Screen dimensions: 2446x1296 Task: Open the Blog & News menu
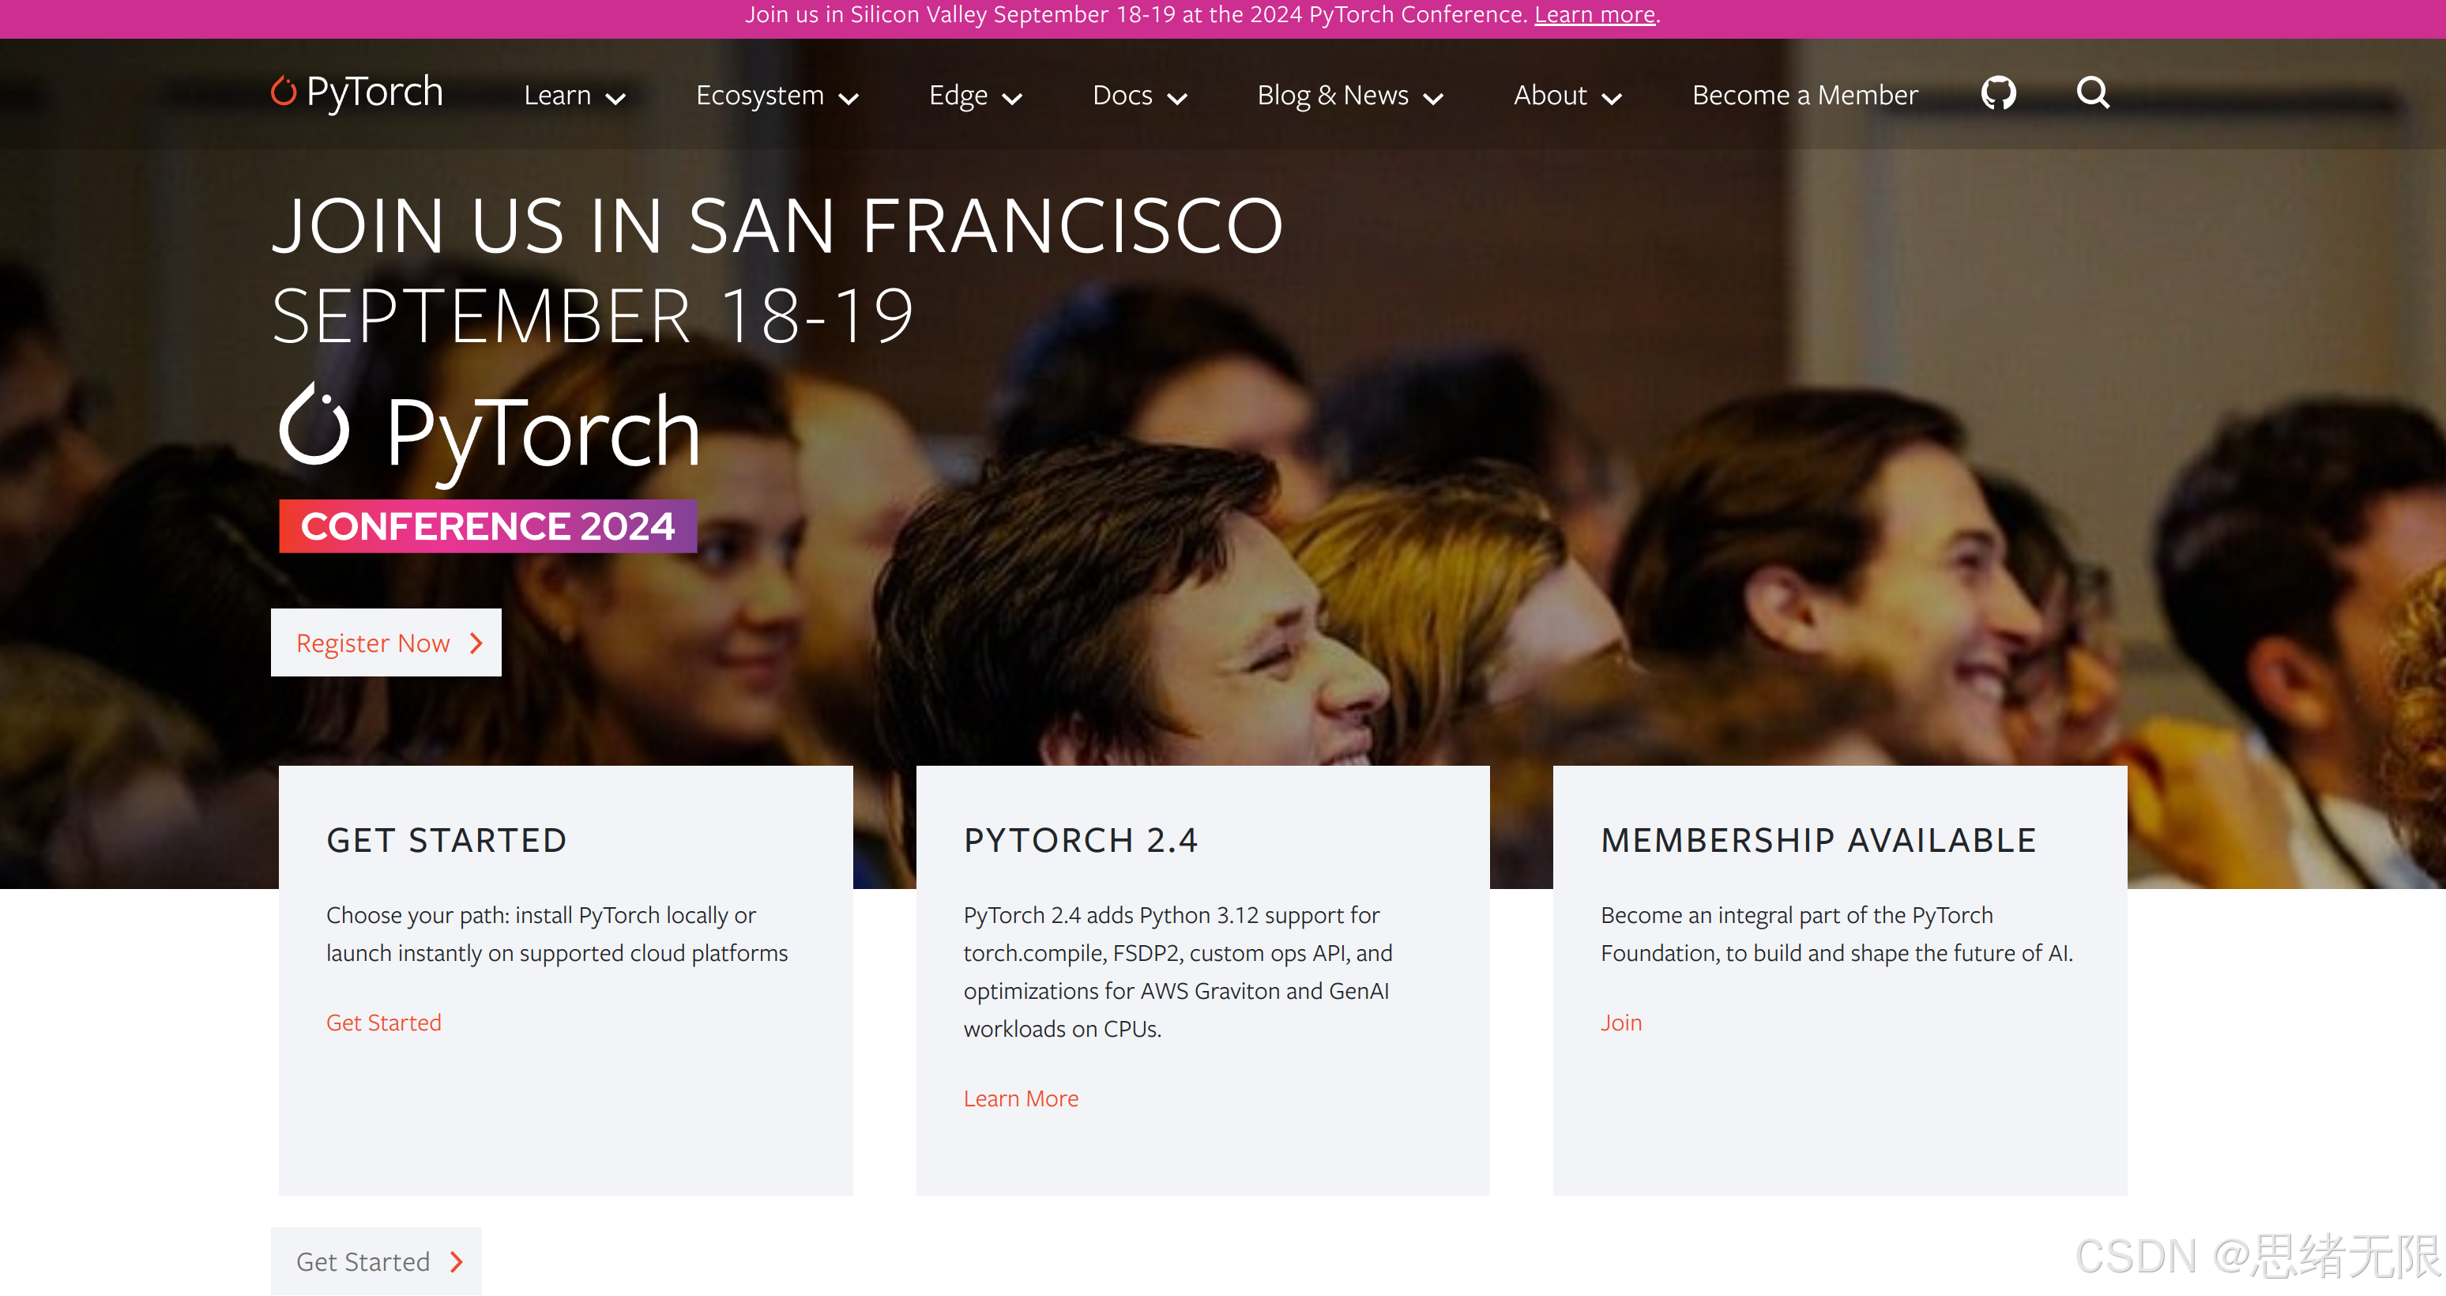[1349, 95]
